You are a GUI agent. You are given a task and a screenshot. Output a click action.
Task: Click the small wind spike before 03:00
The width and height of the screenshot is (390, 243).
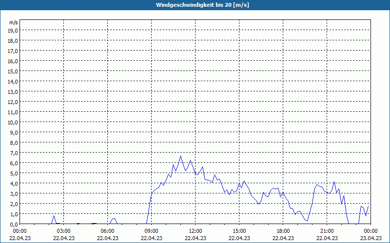tap(54, 216)
